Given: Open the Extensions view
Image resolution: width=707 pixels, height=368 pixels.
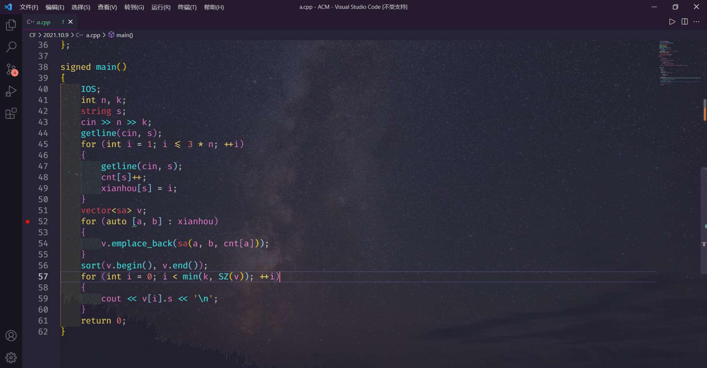Looking at the screenshot, I should [x=11, y=113].
